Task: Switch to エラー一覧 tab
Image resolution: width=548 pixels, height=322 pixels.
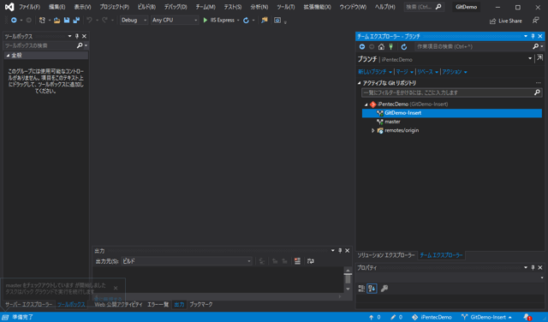Action: point(158,305)
